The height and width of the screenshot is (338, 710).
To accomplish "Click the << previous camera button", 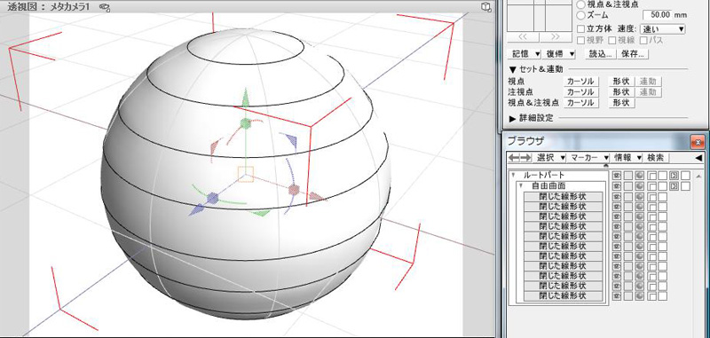I will 523,36.
